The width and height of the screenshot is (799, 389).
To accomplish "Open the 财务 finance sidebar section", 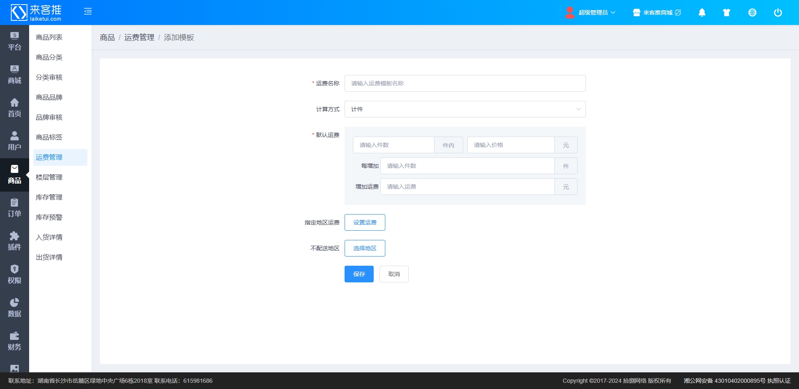I will pyautogui.click(x=15, y=342).
